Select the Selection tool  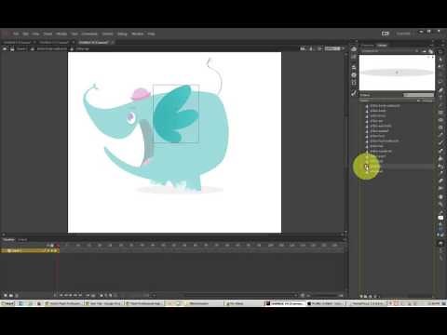tap(440, 51)
